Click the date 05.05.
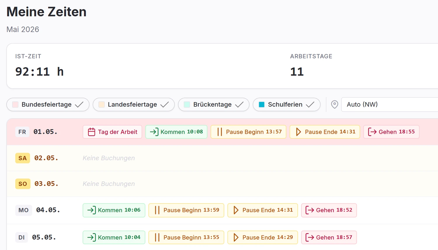438x250 pixels. [44, 237]
